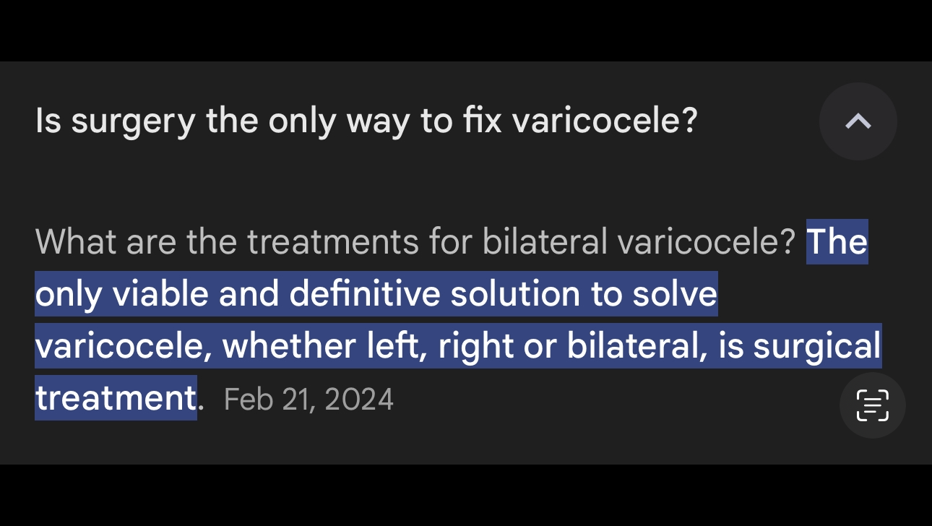Click the circular button around the chevron arrow
Screen dimensions: 932x526
(858, 121)
